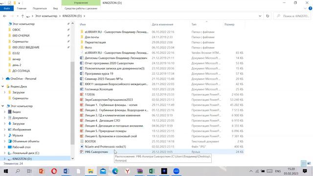The image size is (313, 176).
Task: Refresh the KINGSTON (D:) folder view
Action: (x=268, y=16)
